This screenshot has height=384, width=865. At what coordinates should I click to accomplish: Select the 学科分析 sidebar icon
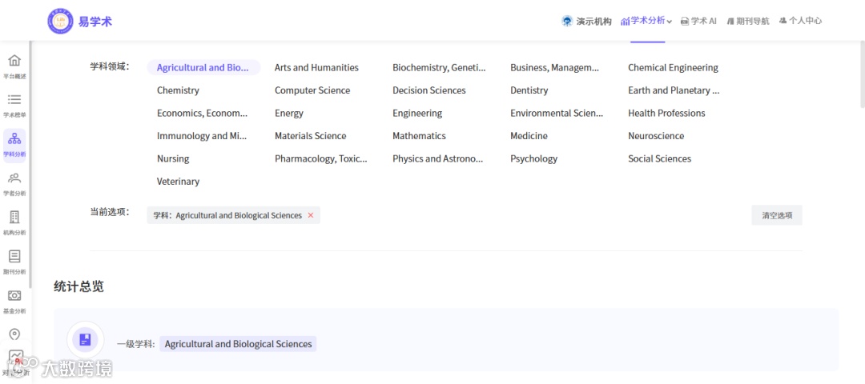tap(14, 139)
